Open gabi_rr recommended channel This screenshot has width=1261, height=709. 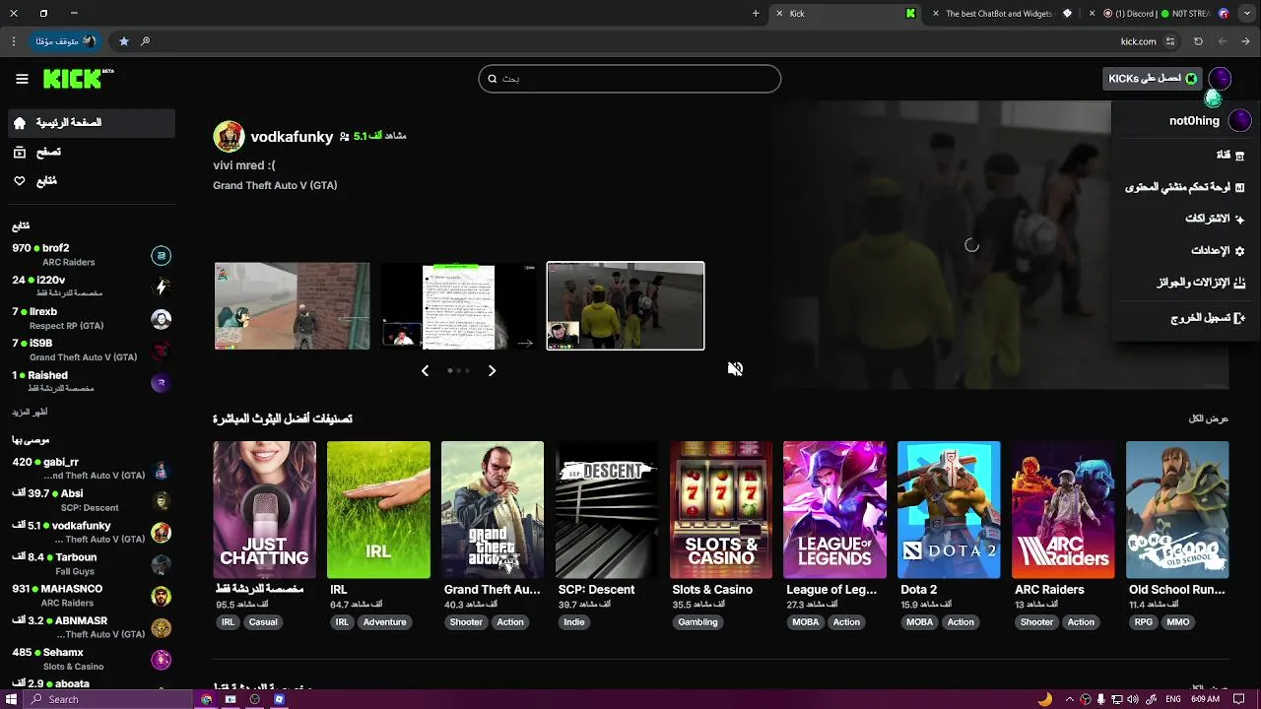tap(91, 469)
